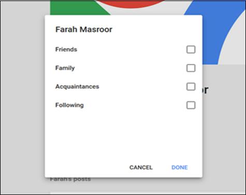The image size is (246, 195).
Task: Click the white posts card below dialog
Action: pos(148,193)
